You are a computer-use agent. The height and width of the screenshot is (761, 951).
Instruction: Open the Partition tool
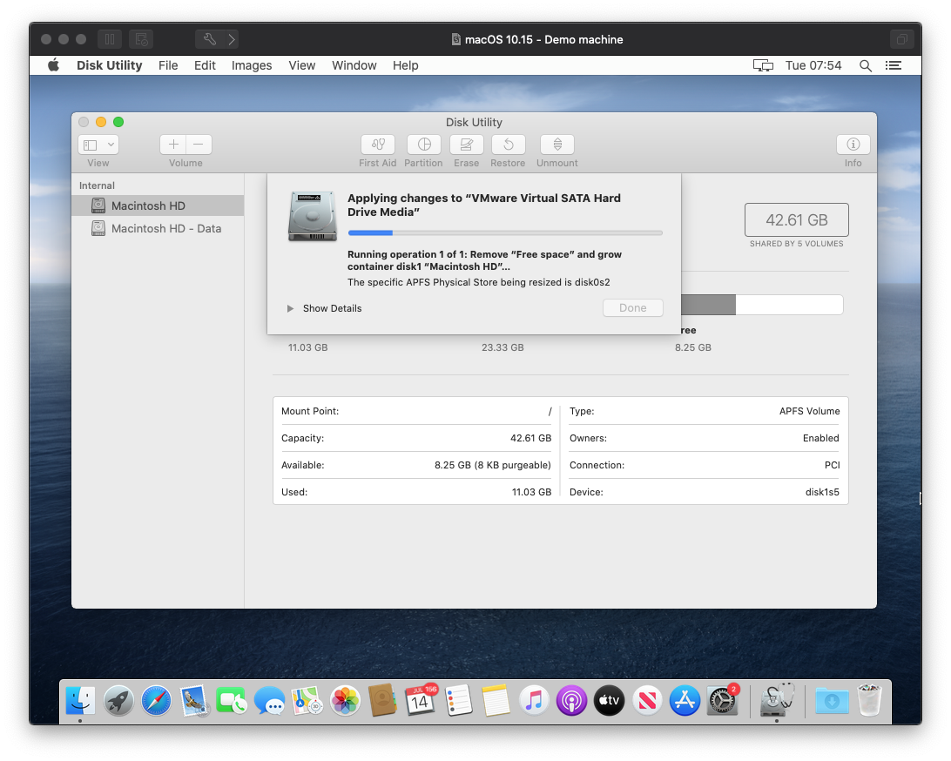click(x=424, y=145)
